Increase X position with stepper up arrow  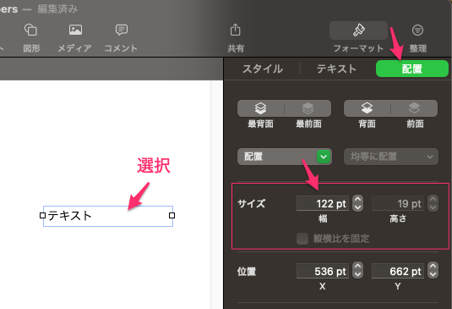(357, 267)
